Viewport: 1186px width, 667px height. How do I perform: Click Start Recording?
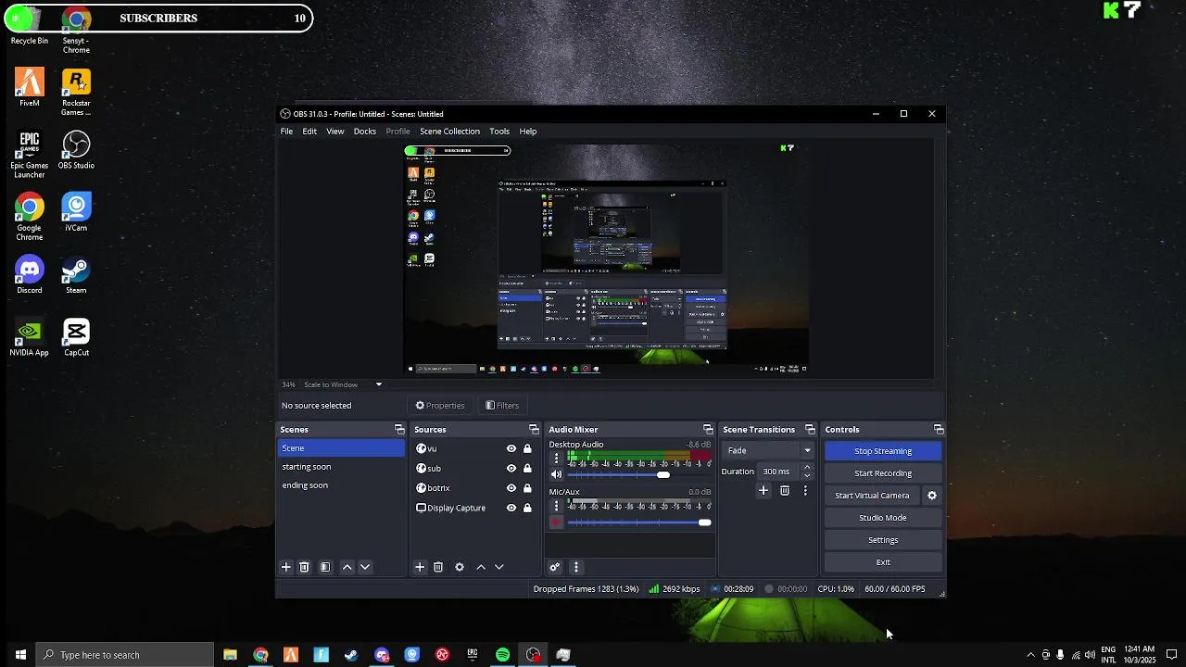click(883, 473)
